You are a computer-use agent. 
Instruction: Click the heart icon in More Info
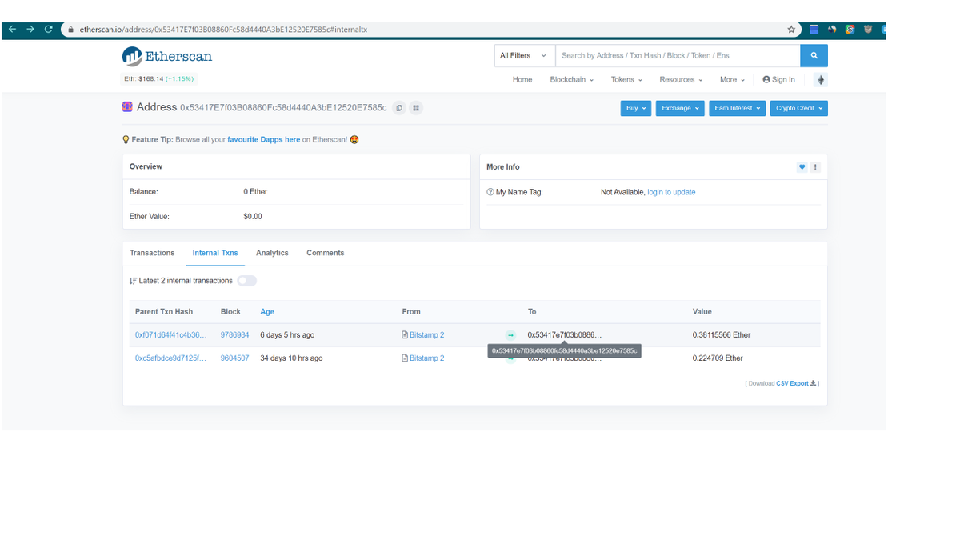pyautogui.click(x=802, y=167)
